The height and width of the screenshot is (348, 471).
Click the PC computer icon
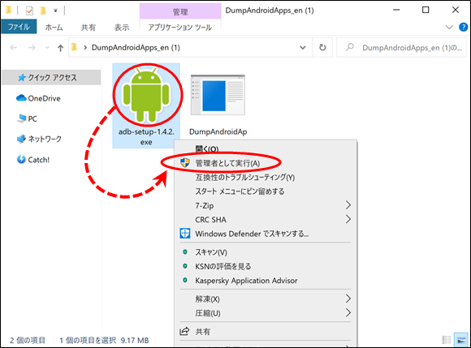[21, 118]
